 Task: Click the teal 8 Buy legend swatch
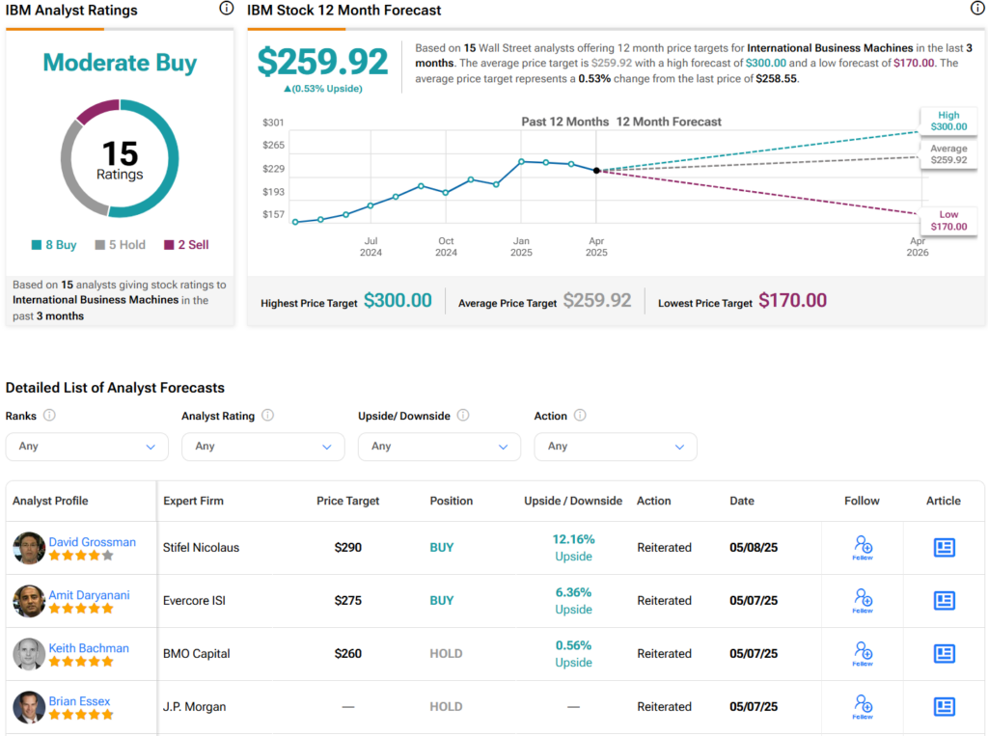pyautogui.click(x=37, y=244)
